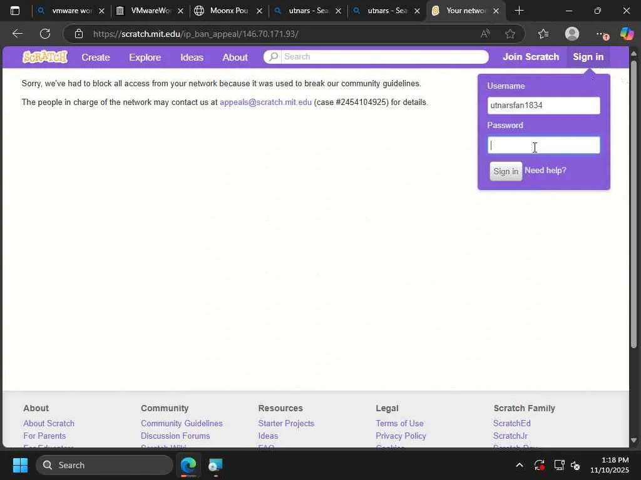Open the network display tray icon

(x=559, y=465)
